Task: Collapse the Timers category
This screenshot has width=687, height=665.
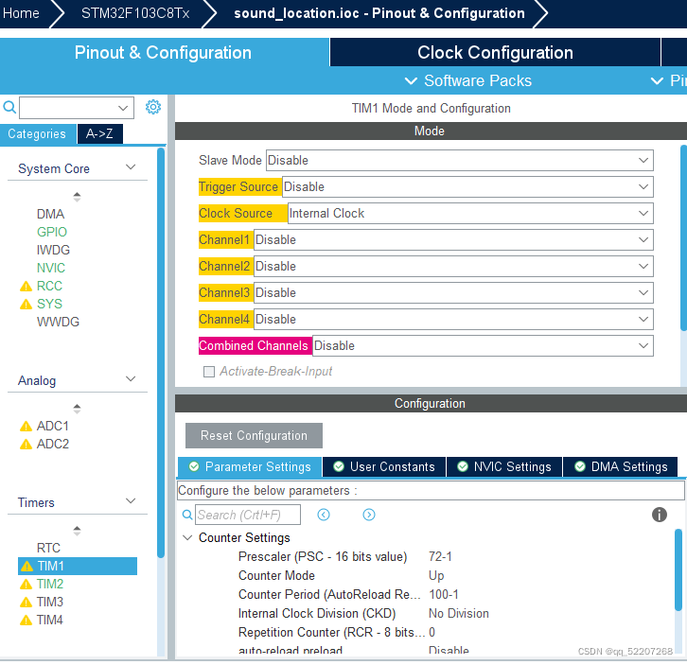Action: coord(131,501)
